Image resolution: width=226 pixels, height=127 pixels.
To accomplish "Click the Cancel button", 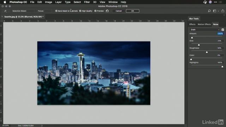I will pos(119,11).
